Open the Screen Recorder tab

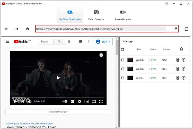[123, 15]
